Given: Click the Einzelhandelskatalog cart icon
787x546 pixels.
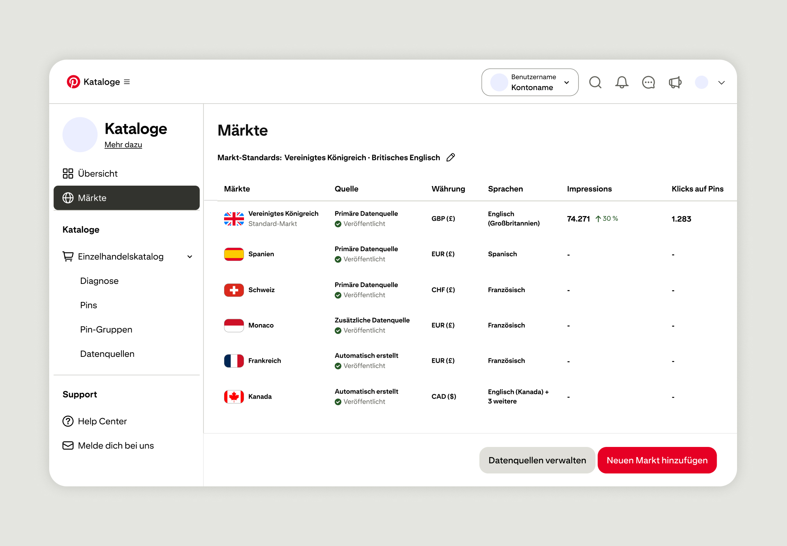Looking at the screenshot, I should click(x=68, y=257).
